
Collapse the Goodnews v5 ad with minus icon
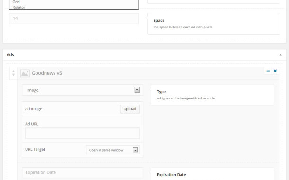click(268, 71)
